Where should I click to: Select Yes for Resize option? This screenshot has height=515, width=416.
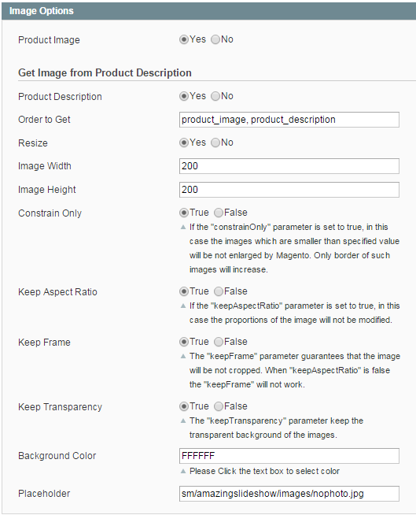pyautogui.click(x=184, y=143)
